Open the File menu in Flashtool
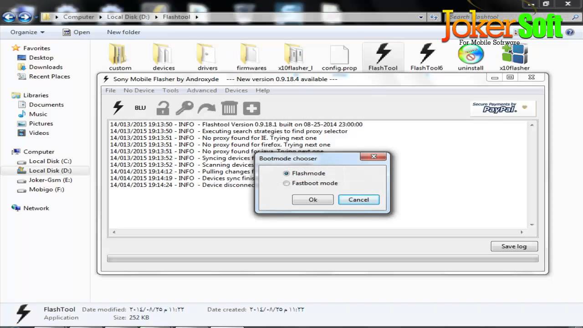Image resolution: width=583 pixels, height=328 pixels. point(111,90)
